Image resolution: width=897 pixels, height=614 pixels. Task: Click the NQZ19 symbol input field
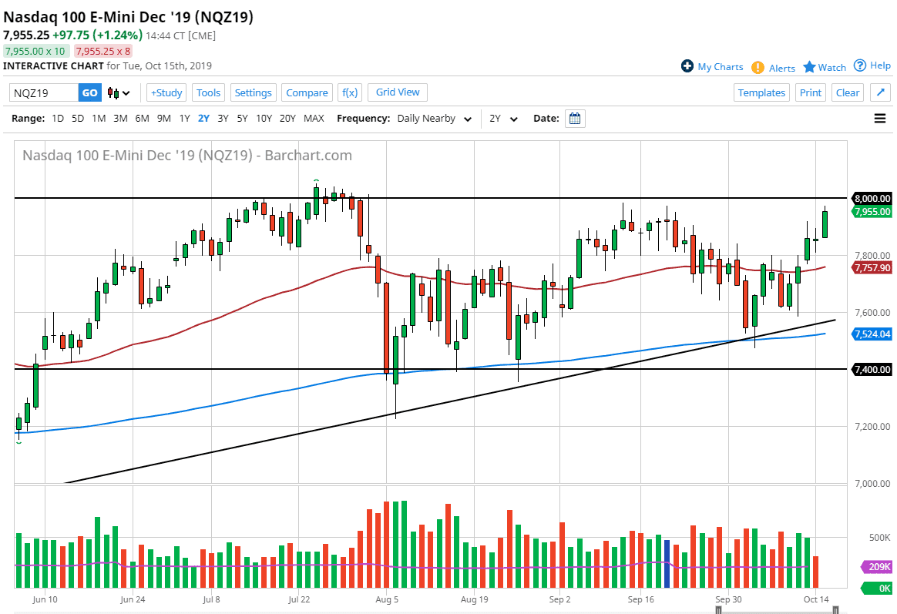click(44, 93)
